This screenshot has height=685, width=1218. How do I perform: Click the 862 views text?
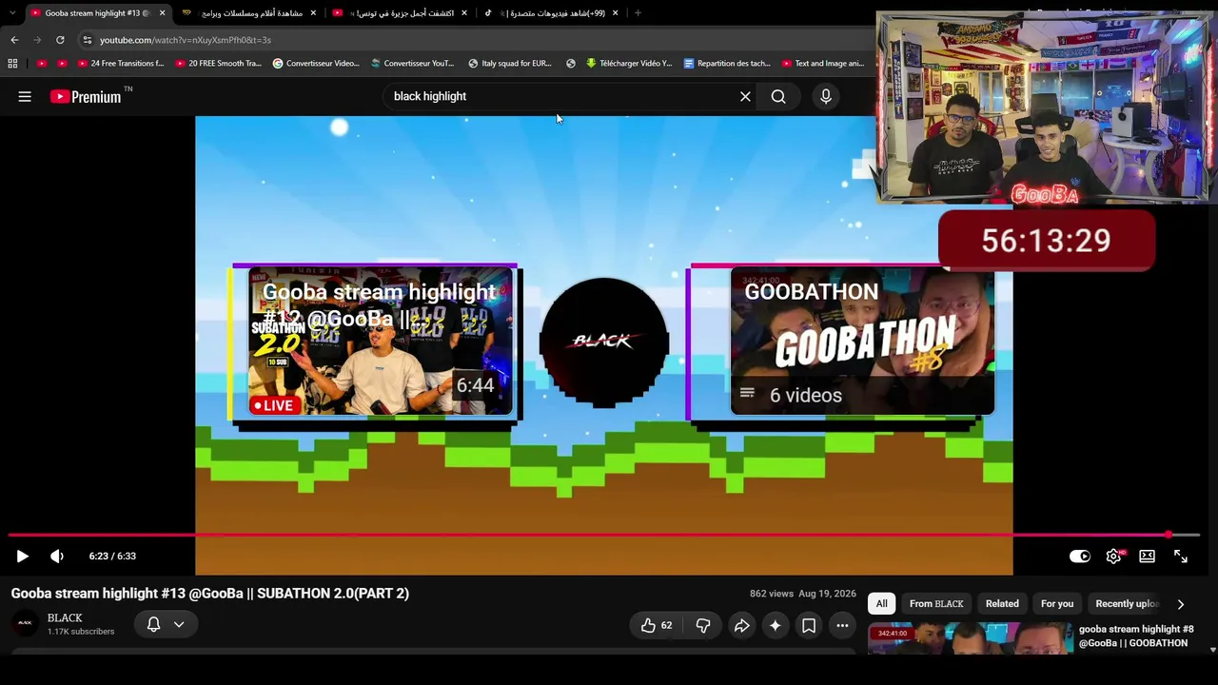[772, 594]
